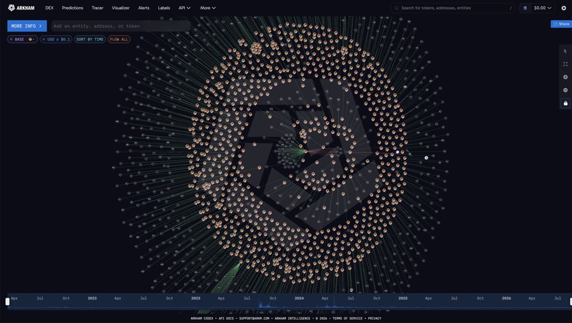Open the ARKHAM INTELLIGENCE footer link
Screen dimensions: 572x323
[292, 319]
